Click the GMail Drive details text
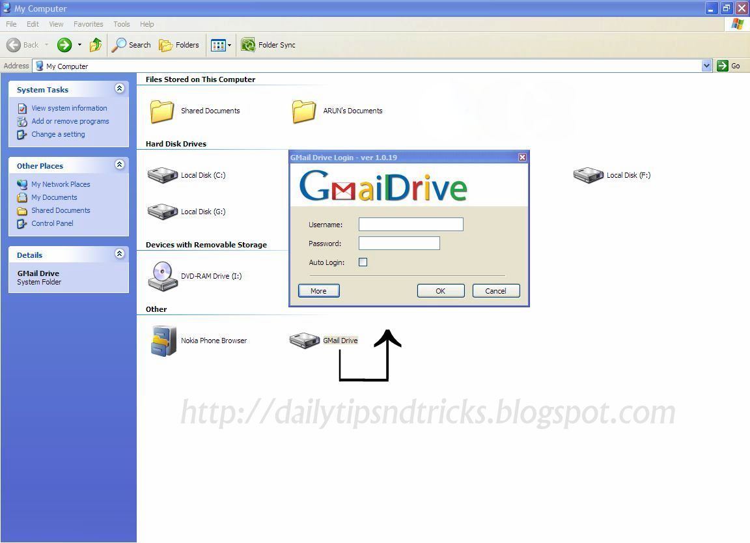 (38, 273)
